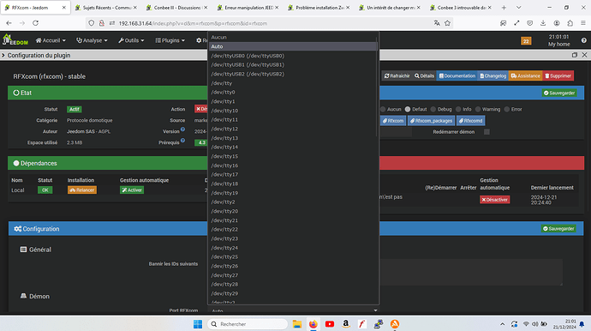Open the Plugins dropdown menu
Screen dimensions: 591x331
coord(170,40)
